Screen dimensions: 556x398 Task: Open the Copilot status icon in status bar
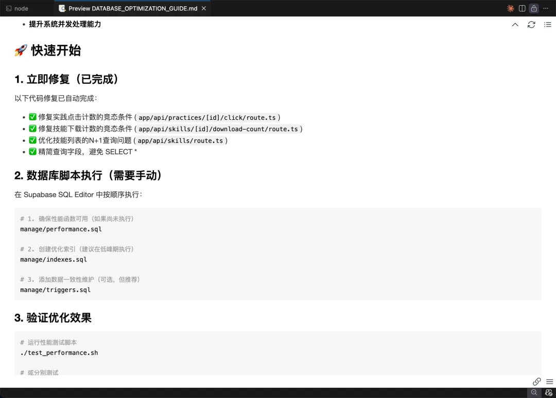[x=549, y=393]
